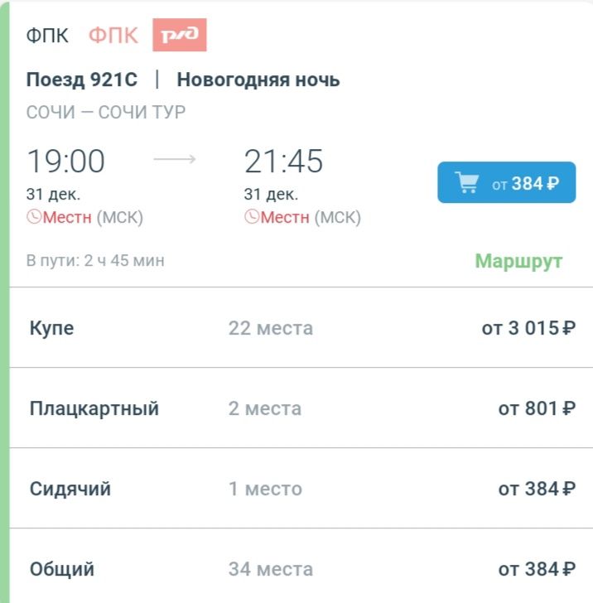593x603 pixels.
Task: Click the Новогодняя ночь train name
Action: (x=258, y=80)
